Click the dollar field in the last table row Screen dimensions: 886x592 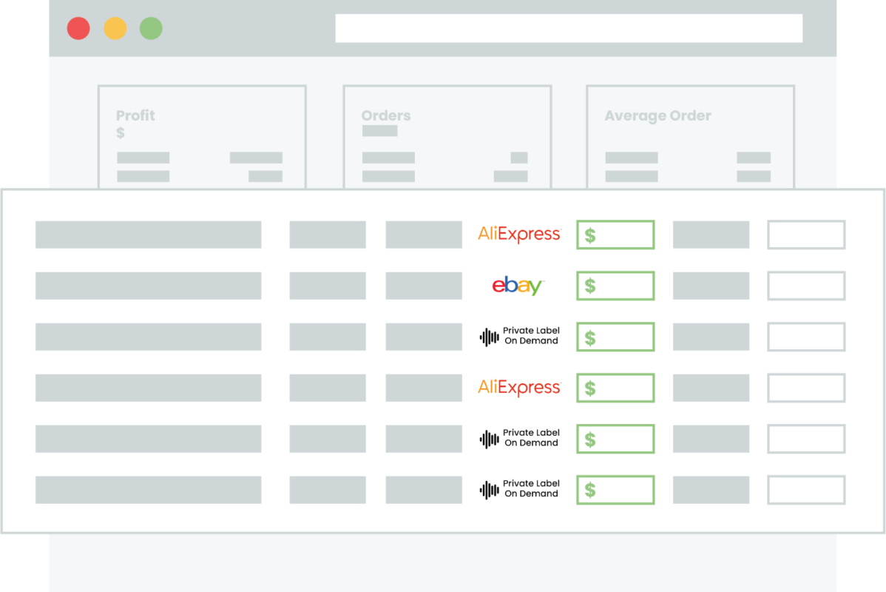click(615, 490)
